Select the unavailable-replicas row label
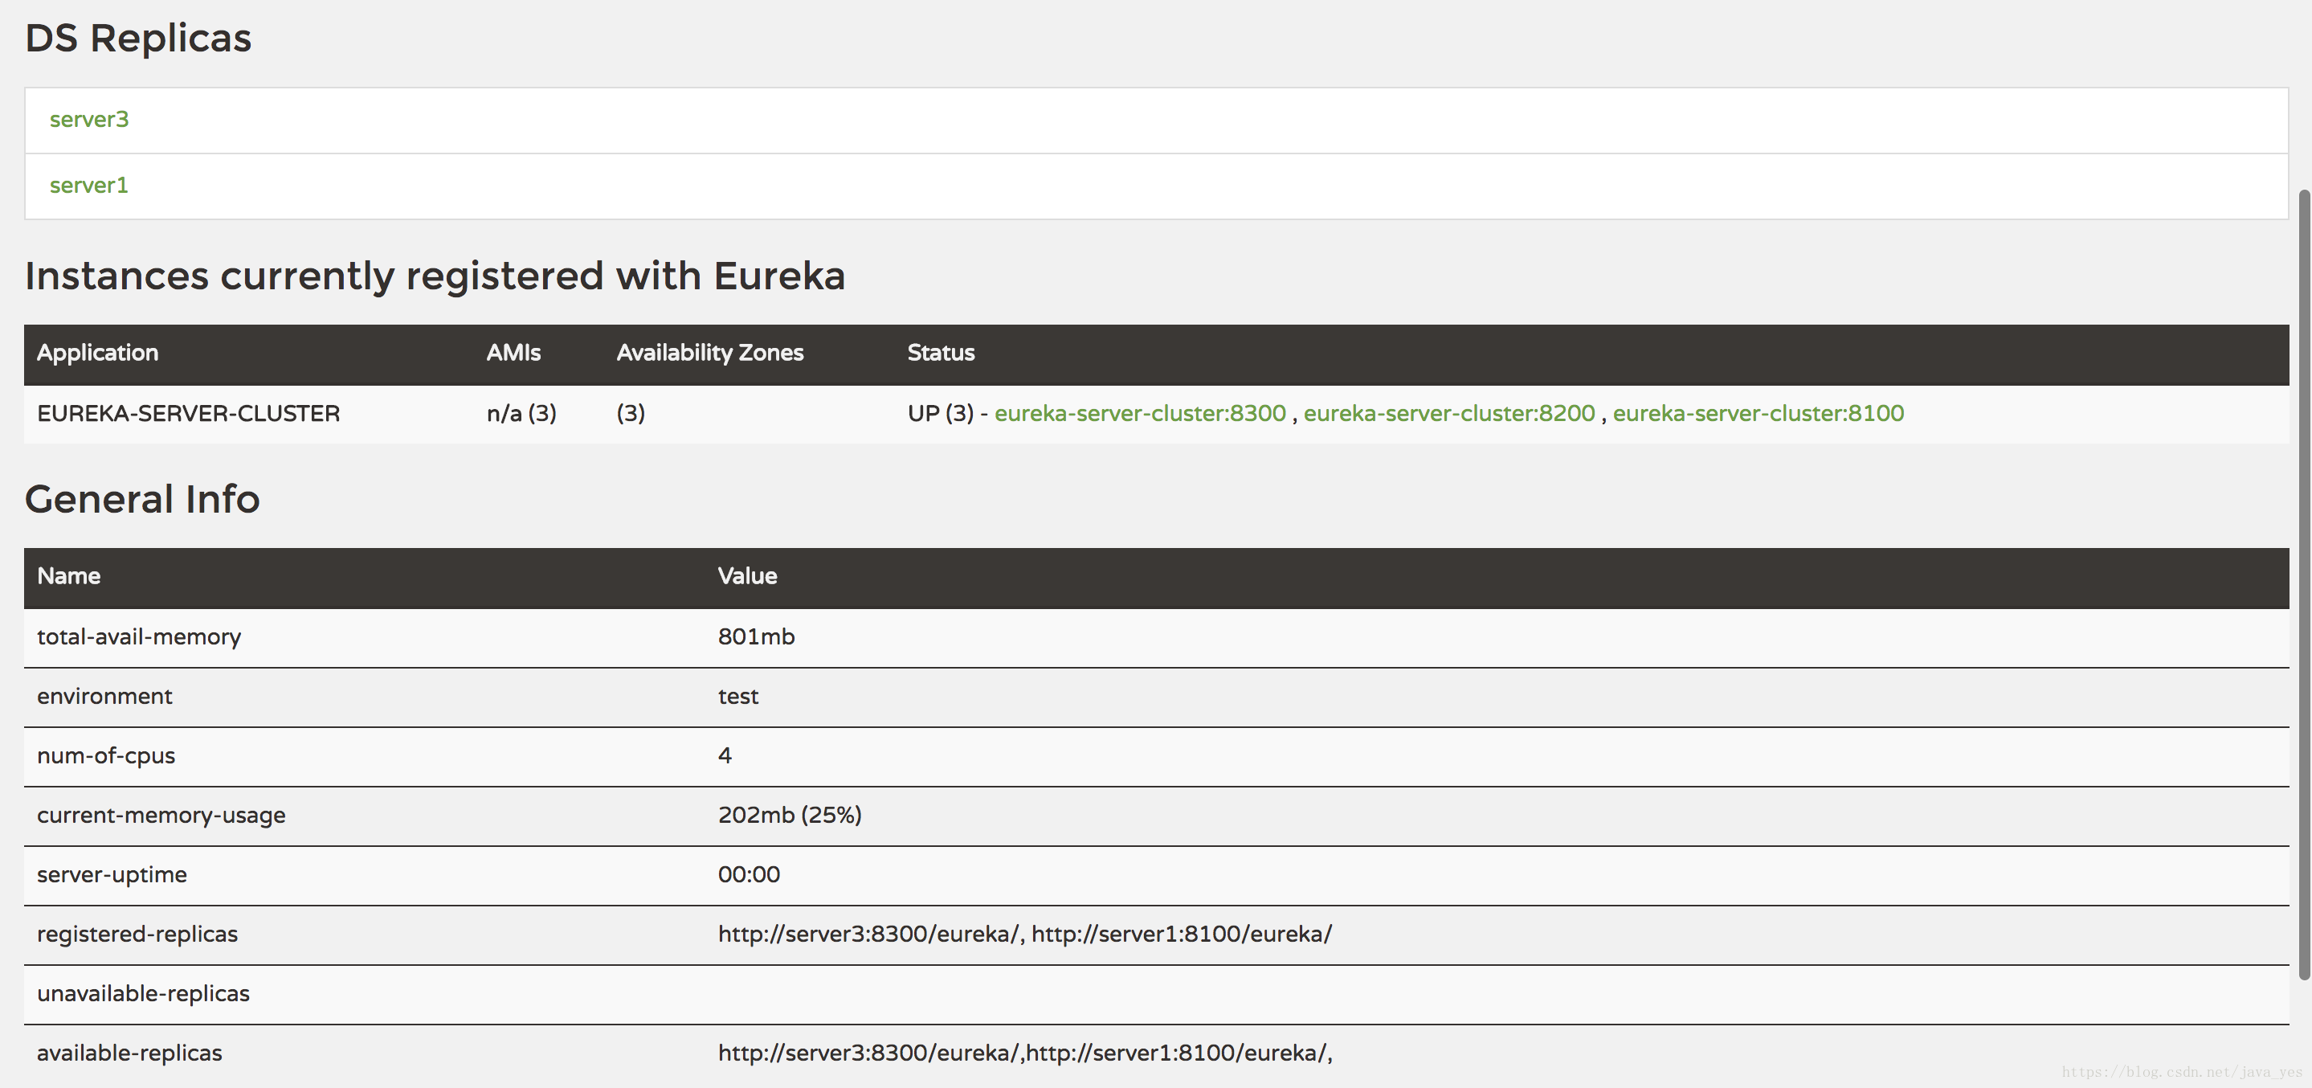Viewport: 2312px width, 1088px height. click(x=144, y=994)
